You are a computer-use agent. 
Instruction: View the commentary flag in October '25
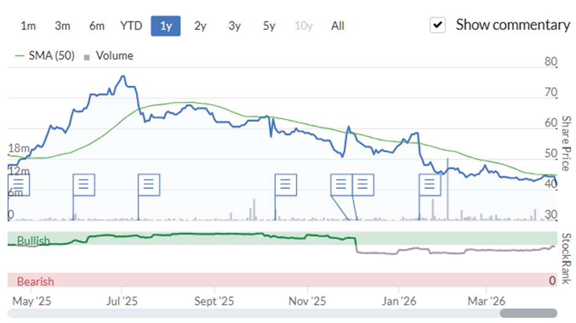(x=285, y=184)
